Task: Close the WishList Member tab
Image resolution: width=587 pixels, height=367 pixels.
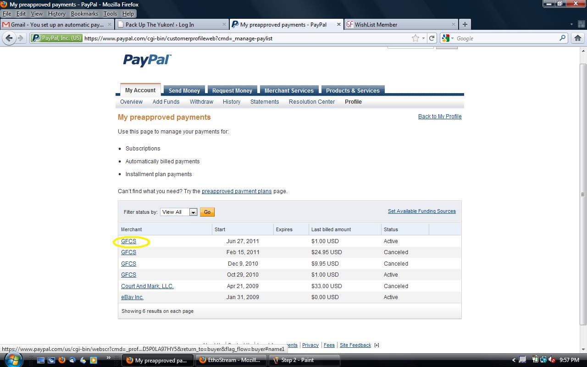Action: tap(454, 24)
